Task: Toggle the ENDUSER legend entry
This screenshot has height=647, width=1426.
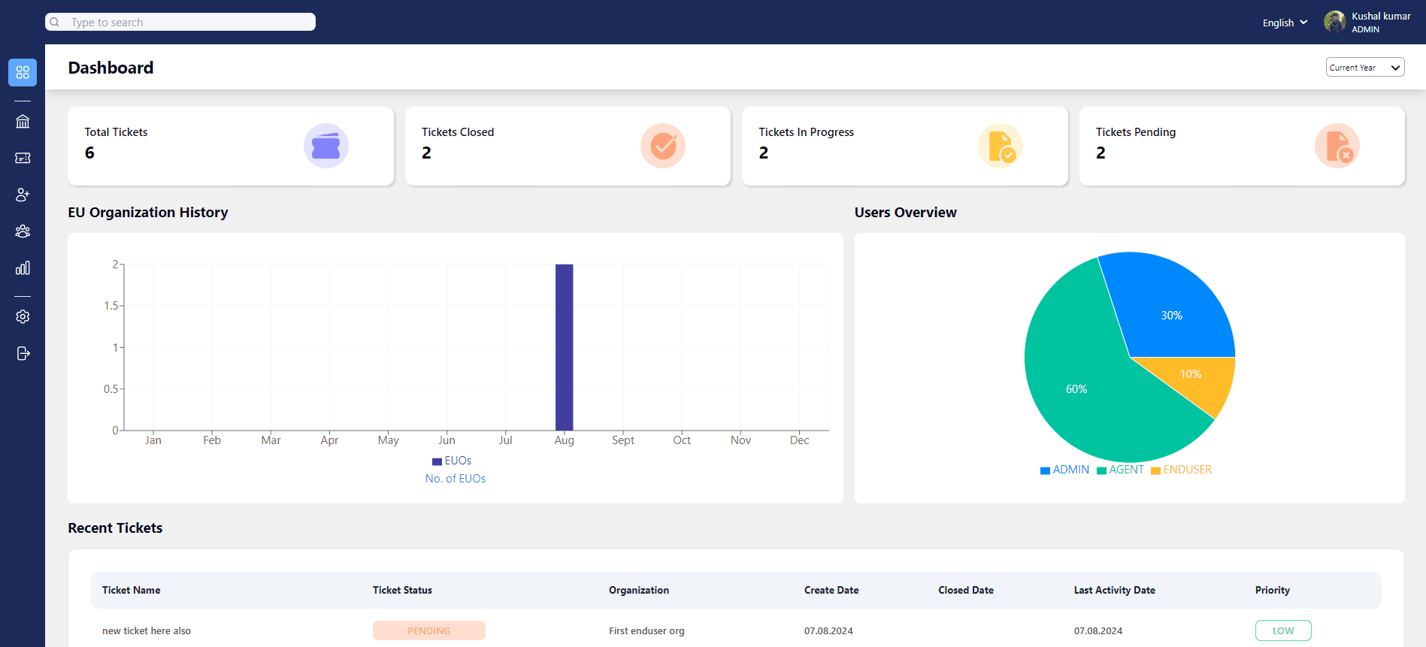Action: (1181, 470)
